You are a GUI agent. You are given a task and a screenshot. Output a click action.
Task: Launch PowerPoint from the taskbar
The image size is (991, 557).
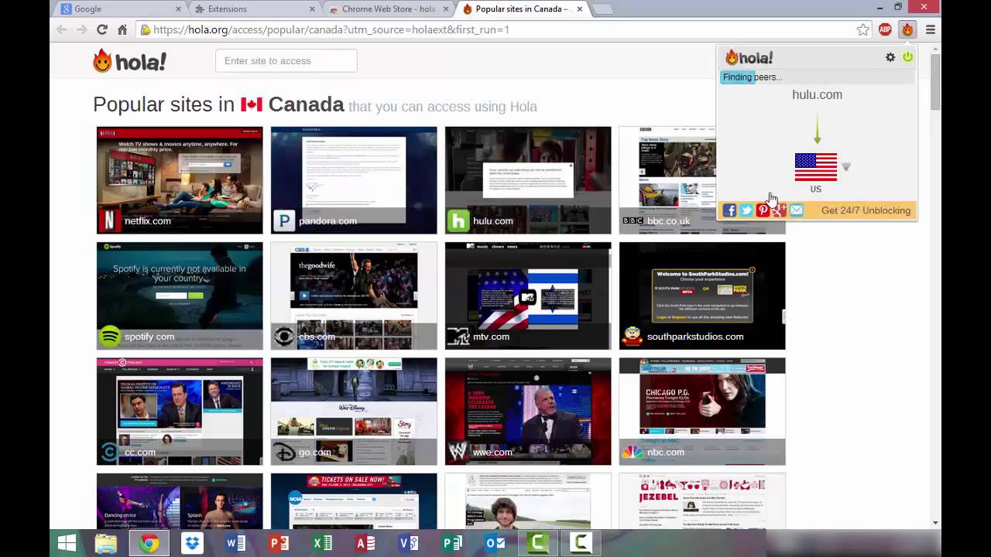click(279, 544)
